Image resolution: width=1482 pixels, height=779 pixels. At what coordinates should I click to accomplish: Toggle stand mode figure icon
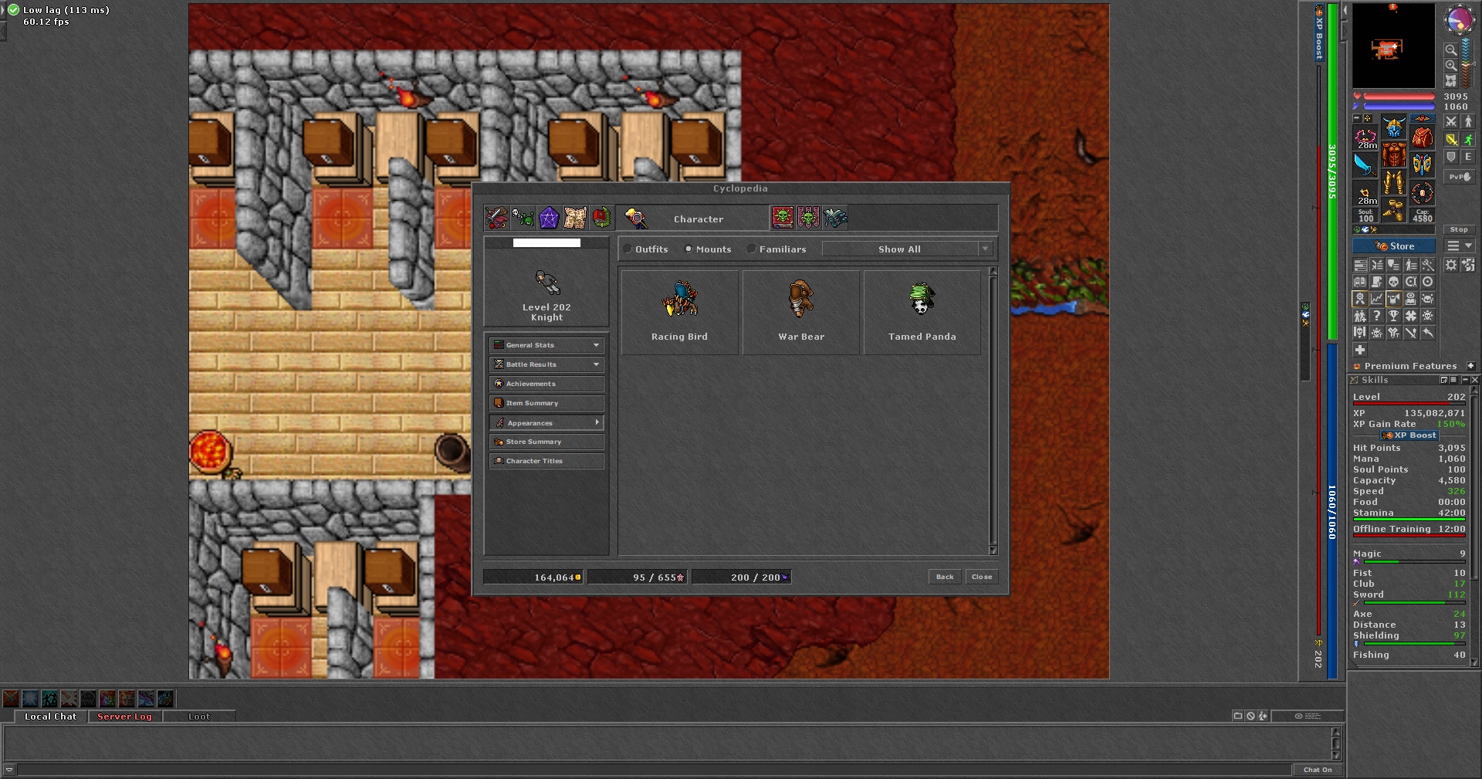click(x=1468, y=122)
